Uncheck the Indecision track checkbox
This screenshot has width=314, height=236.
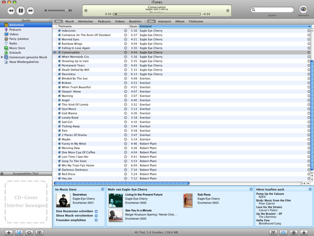[59, 31]
